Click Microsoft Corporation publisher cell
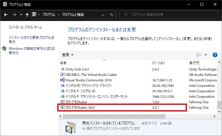Viewport: 222px width, 136px height. pyautogui.click(x=203, y=80)
